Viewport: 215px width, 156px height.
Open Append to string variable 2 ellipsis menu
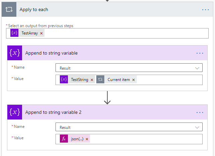click(x=200, y=112)
